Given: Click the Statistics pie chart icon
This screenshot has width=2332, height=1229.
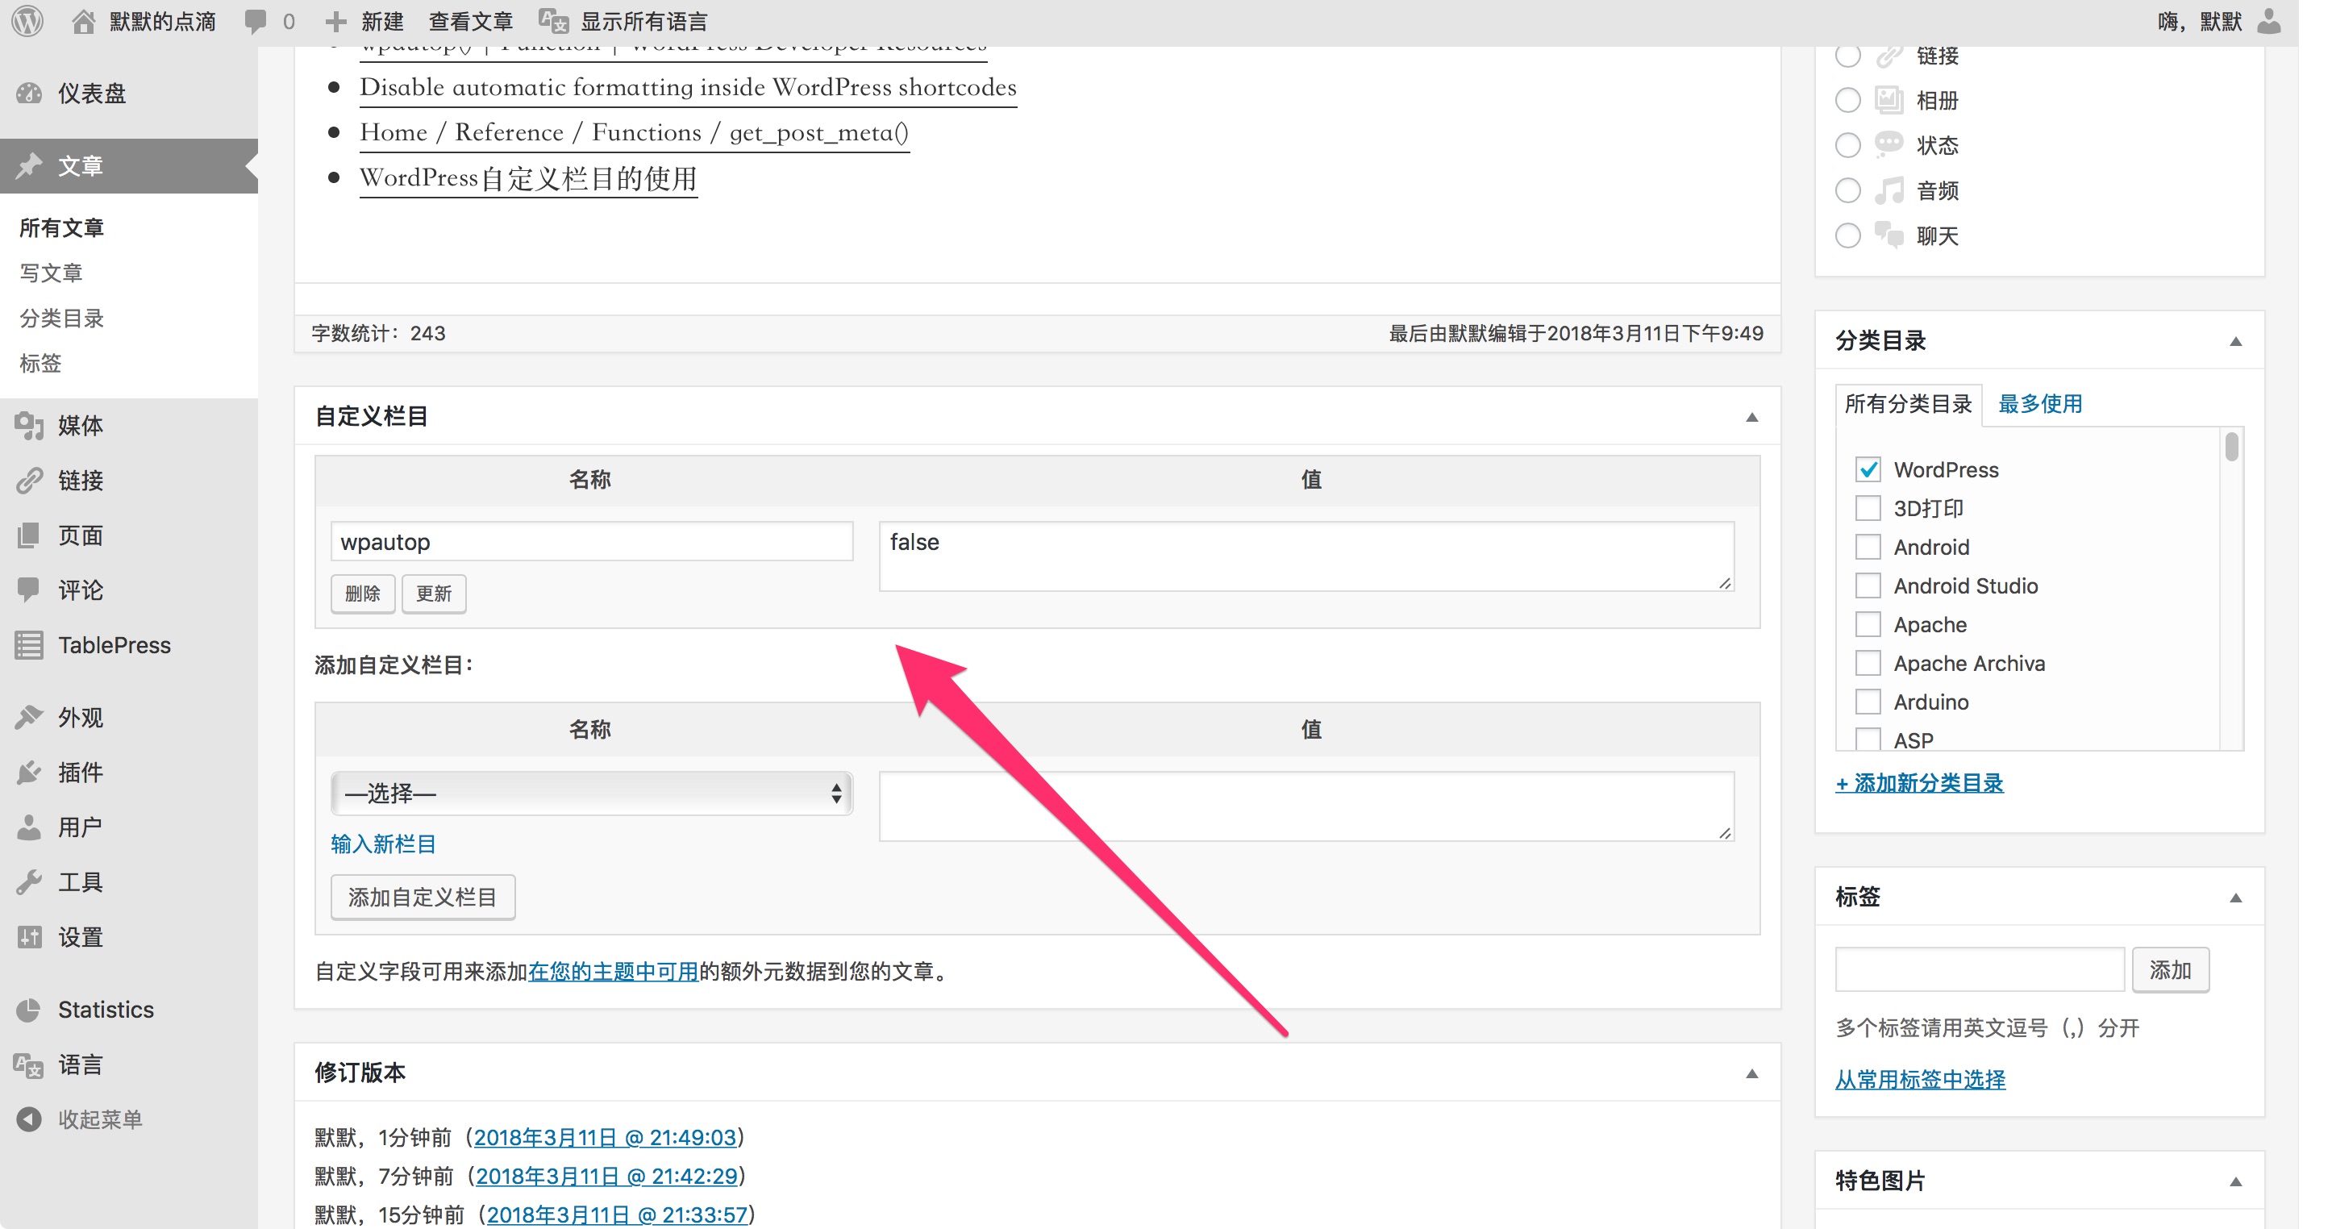Looking at the screenshot, I should coord(29,1010).
